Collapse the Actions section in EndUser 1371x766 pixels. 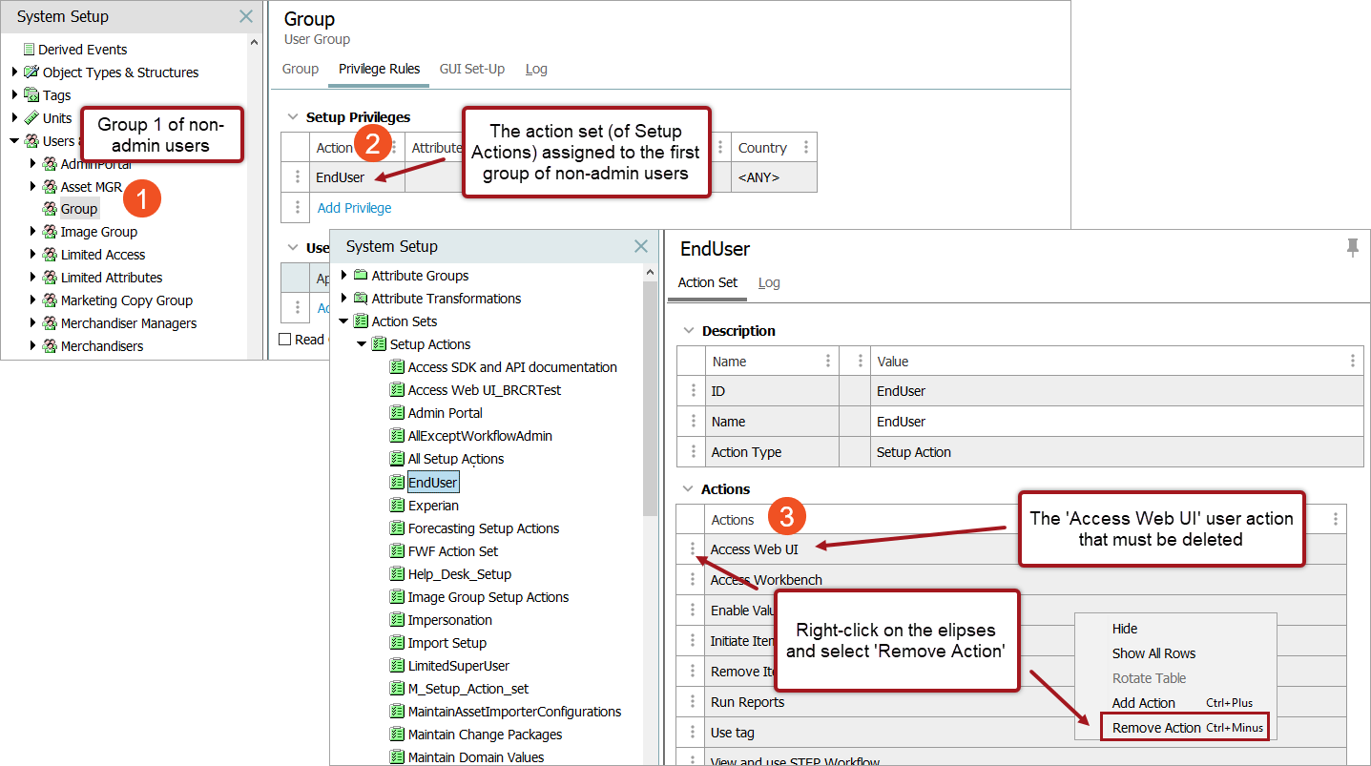688,489
